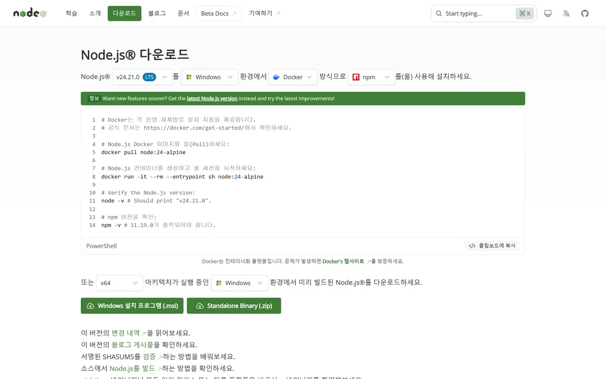Viewport: 606px width, 379px height.
Task: Click the PowerShell label under code block
Action: [102, 246]
